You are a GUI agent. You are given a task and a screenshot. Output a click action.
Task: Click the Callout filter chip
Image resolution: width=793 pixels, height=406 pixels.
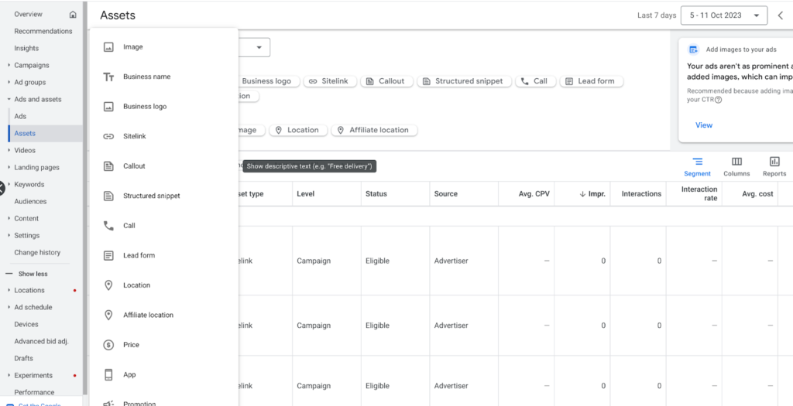tap(386, 81)
